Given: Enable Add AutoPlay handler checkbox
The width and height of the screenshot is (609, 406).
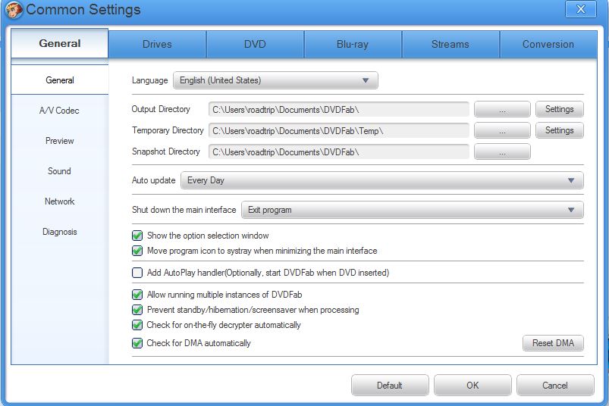Looking at the screenshot, I should [x=137, y=273].
